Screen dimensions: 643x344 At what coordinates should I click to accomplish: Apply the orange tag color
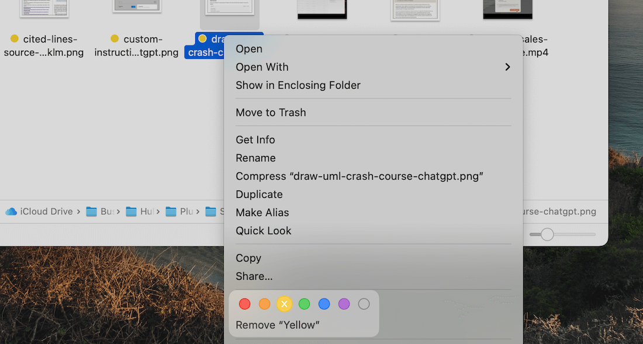click(265, 304)
